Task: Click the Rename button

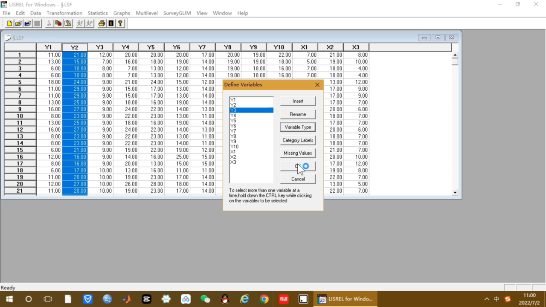Action: click(x=298, y=114)
